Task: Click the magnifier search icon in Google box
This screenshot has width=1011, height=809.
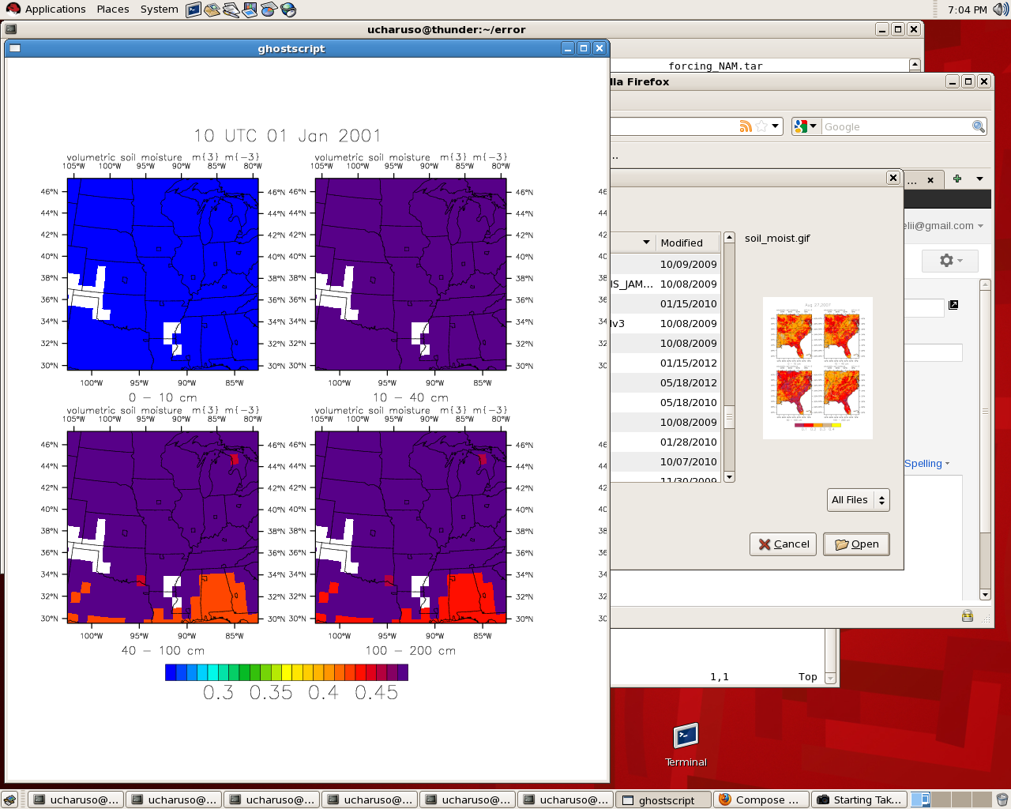Action: coord(978,126)
